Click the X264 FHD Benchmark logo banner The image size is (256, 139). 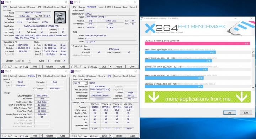coord(198,28)
